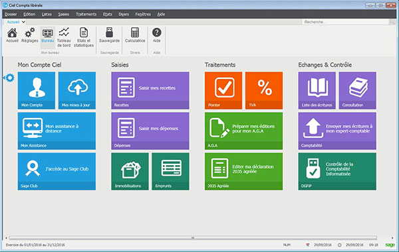Open the Mon Compte tile

37,90
